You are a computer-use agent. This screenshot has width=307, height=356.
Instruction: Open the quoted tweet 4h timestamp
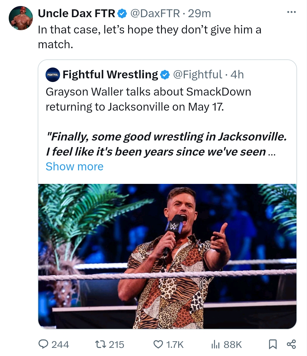pos(237,74)
